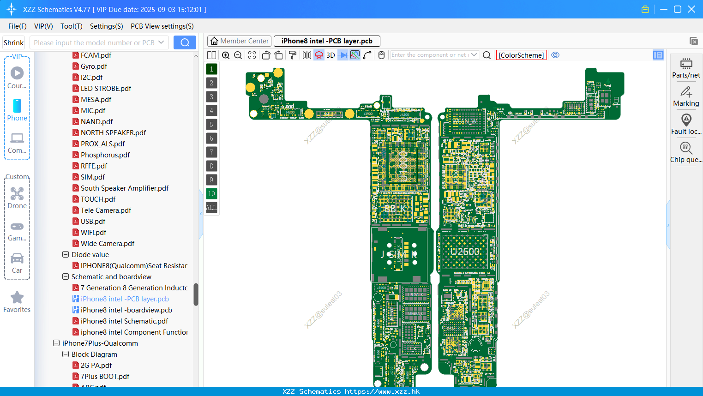
Task: Click the tree panel vertical scrollbar thumb
Action: 196,294
